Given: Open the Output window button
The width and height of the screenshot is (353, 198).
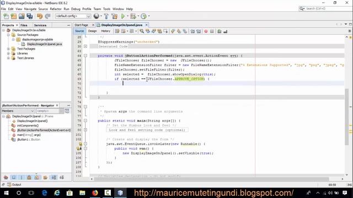Looking at the screenshot, I should coord(14,185).
